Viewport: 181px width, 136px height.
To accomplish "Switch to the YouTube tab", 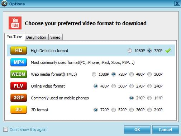I will (x=15, y=37).
